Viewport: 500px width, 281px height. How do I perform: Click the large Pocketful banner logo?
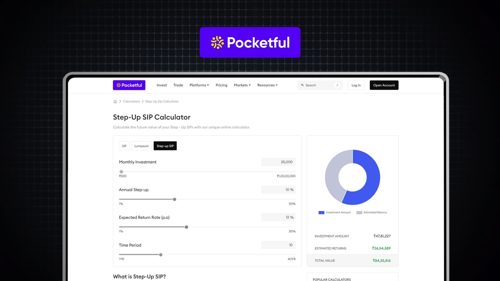pos(250,42)
